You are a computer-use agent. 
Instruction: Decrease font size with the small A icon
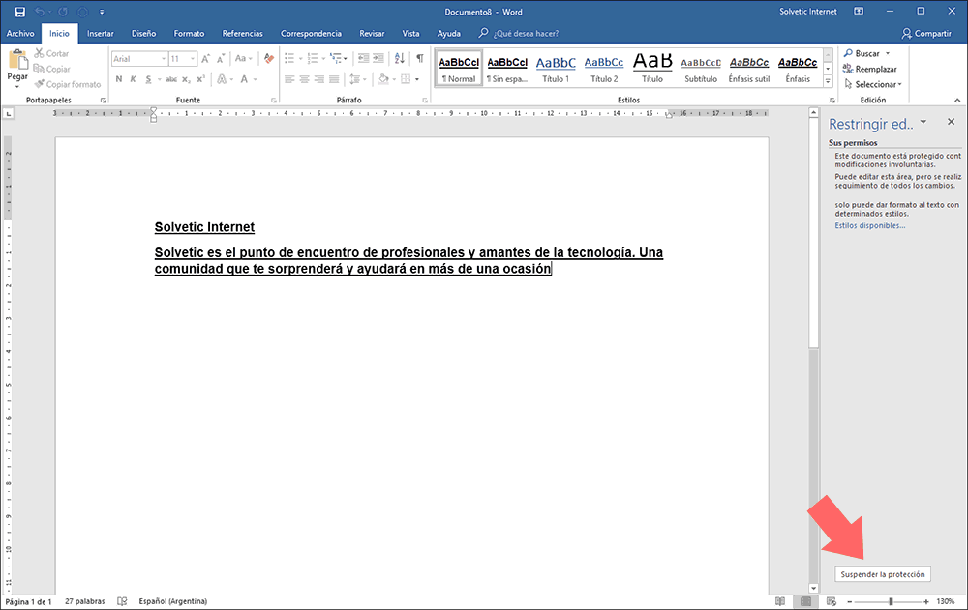pyautogui.click(x=221, y=59)
